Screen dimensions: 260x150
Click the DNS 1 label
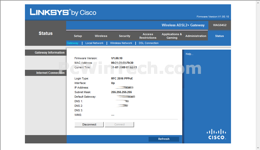tap(79, 101)
